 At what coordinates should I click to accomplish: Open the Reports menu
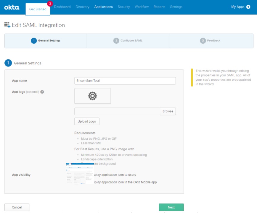[x=159, y=7]
